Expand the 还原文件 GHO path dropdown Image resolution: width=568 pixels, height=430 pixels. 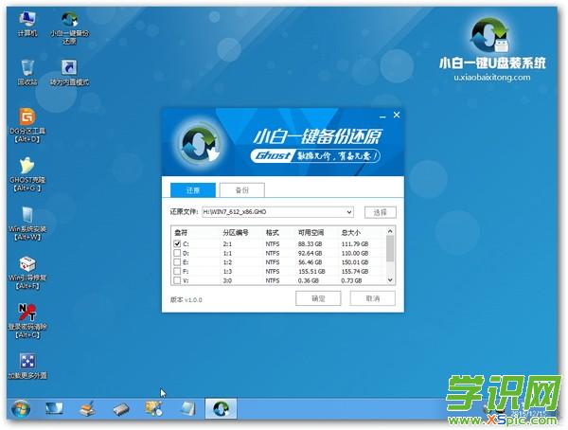[349, 212]
